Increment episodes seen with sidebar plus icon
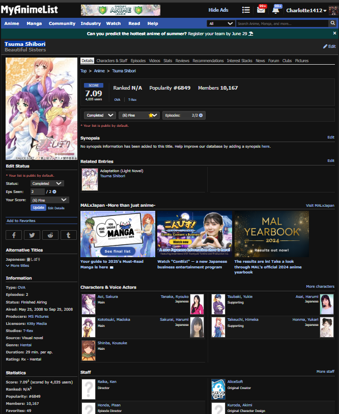 pos(54,191)
